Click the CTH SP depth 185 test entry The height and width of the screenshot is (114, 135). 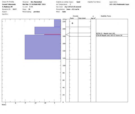109,35
